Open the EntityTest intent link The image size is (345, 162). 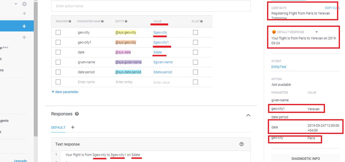(279, 67)
